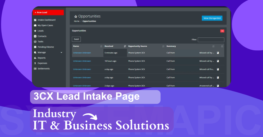Click the checkmark circle Tasks icon

click(x=35, y=41)
